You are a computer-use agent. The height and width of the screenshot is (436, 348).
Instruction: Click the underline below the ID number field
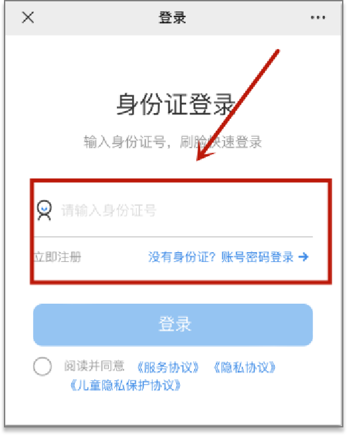click(174, 237)
